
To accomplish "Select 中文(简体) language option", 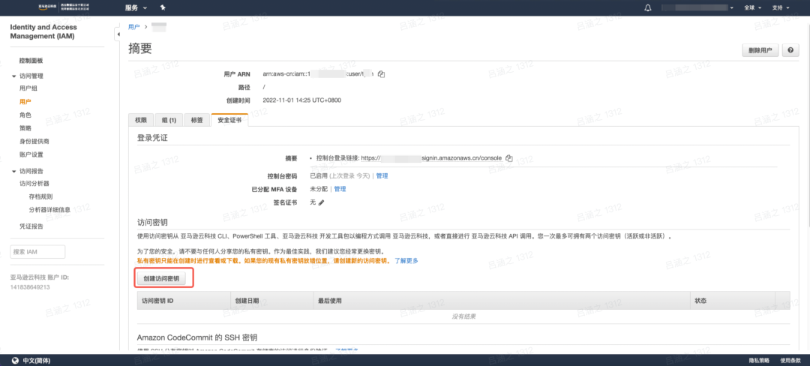I will coord(37,360).
